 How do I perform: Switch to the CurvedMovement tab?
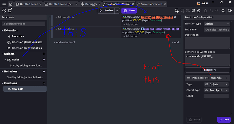[x=152, y=4]
